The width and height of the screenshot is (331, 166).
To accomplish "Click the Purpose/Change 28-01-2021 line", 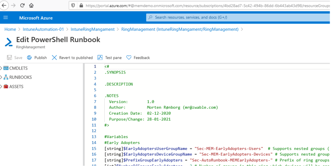I will tap(140, 119).
